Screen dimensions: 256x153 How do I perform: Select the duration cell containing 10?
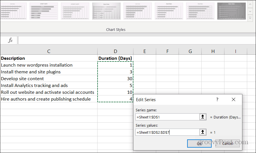pyautogui.click(x=115, y=92)
